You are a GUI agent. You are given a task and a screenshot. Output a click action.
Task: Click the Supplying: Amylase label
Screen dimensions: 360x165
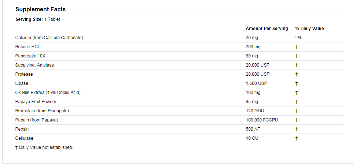[x=34, y=65]
